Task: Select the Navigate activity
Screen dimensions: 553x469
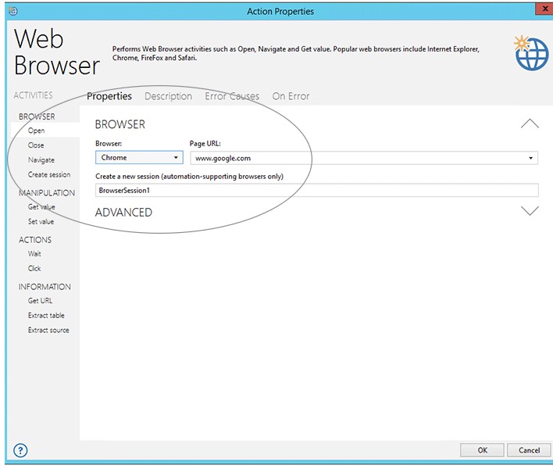Action: pyautogui.click(x=41, y=160)
